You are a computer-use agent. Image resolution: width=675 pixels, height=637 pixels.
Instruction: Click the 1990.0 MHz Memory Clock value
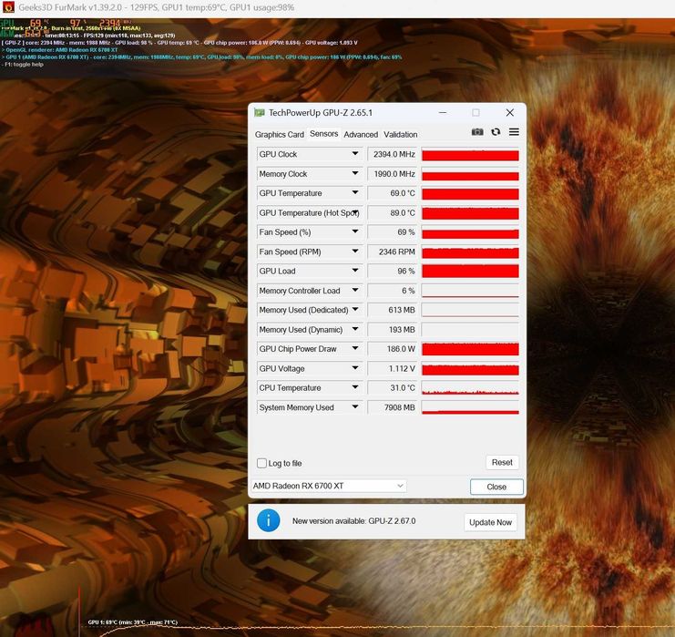tap(393, 173)
